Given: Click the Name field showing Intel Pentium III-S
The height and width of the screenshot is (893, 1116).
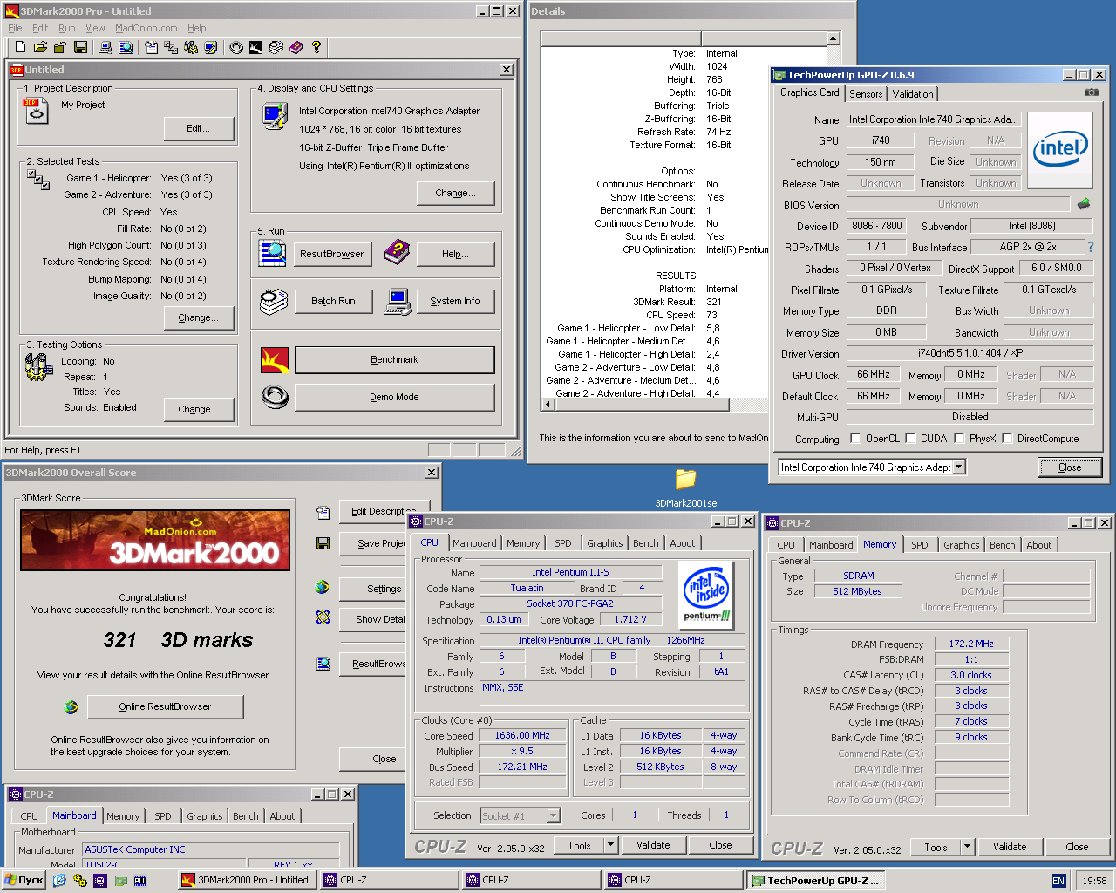Looking at the screenshot, I should click(x=570, y=572).
